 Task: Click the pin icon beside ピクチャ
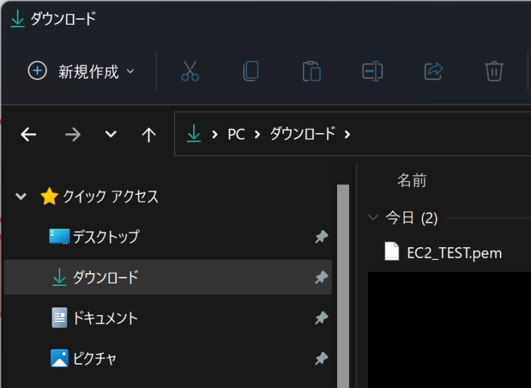tap(321, 358)
